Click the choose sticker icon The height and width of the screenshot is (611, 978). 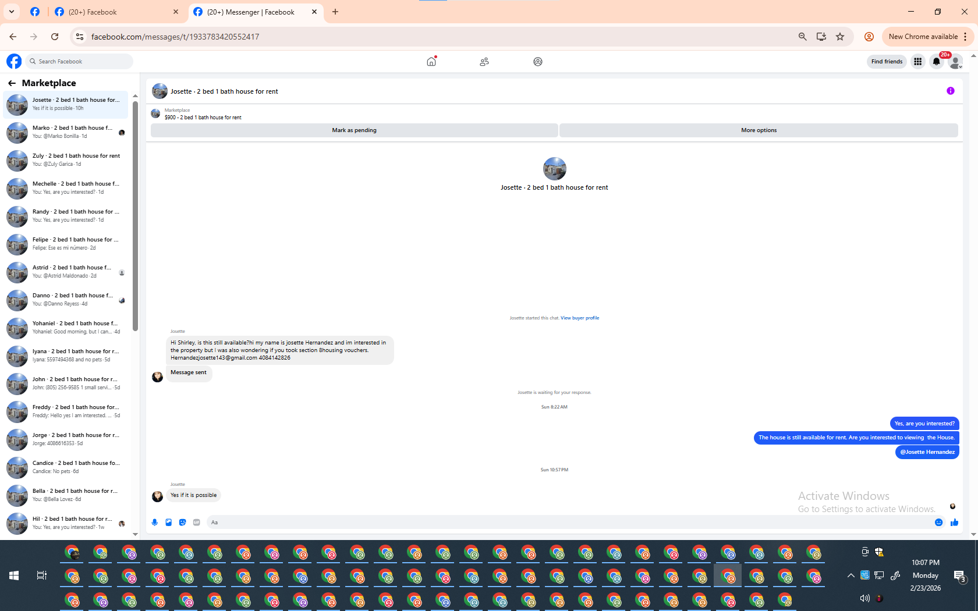coord(183,523)
